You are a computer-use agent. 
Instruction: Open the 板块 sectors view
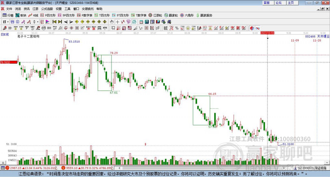[21, 15]
